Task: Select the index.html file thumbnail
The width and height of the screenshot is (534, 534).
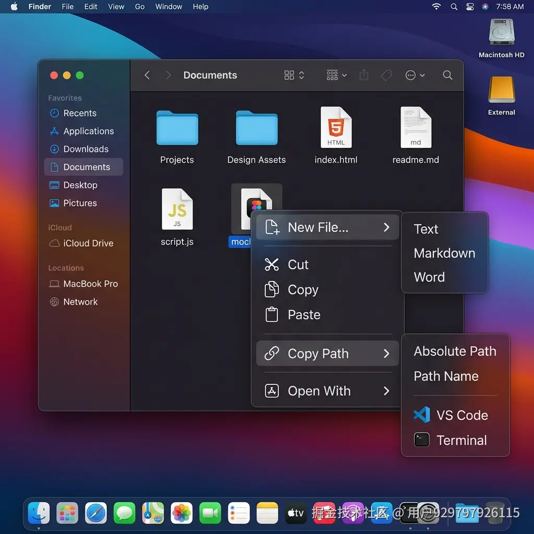Action: coord(336,127)
